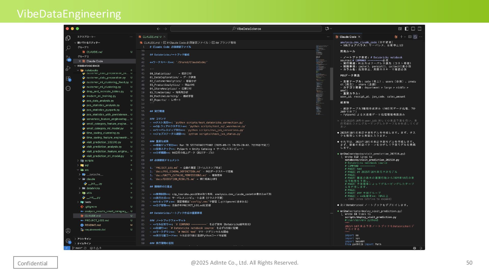Expand the タイムライン section
Viewport: 489px width, 275px height.
tap(84, 243)
